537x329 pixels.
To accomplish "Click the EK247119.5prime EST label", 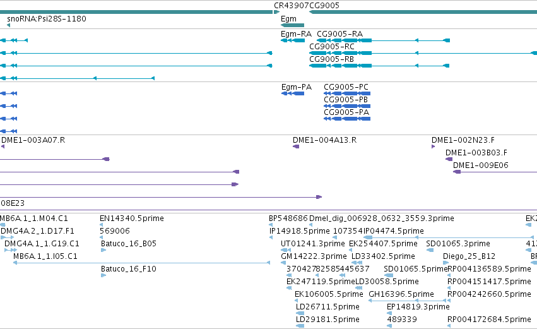I will [321, 282].
